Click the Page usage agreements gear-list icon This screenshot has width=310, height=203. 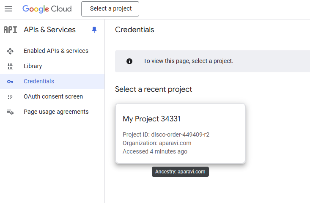(10, 112)
